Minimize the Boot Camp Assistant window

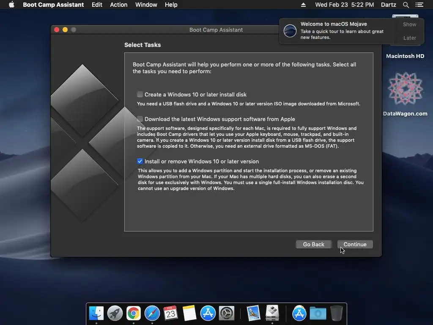pos(65,30)
